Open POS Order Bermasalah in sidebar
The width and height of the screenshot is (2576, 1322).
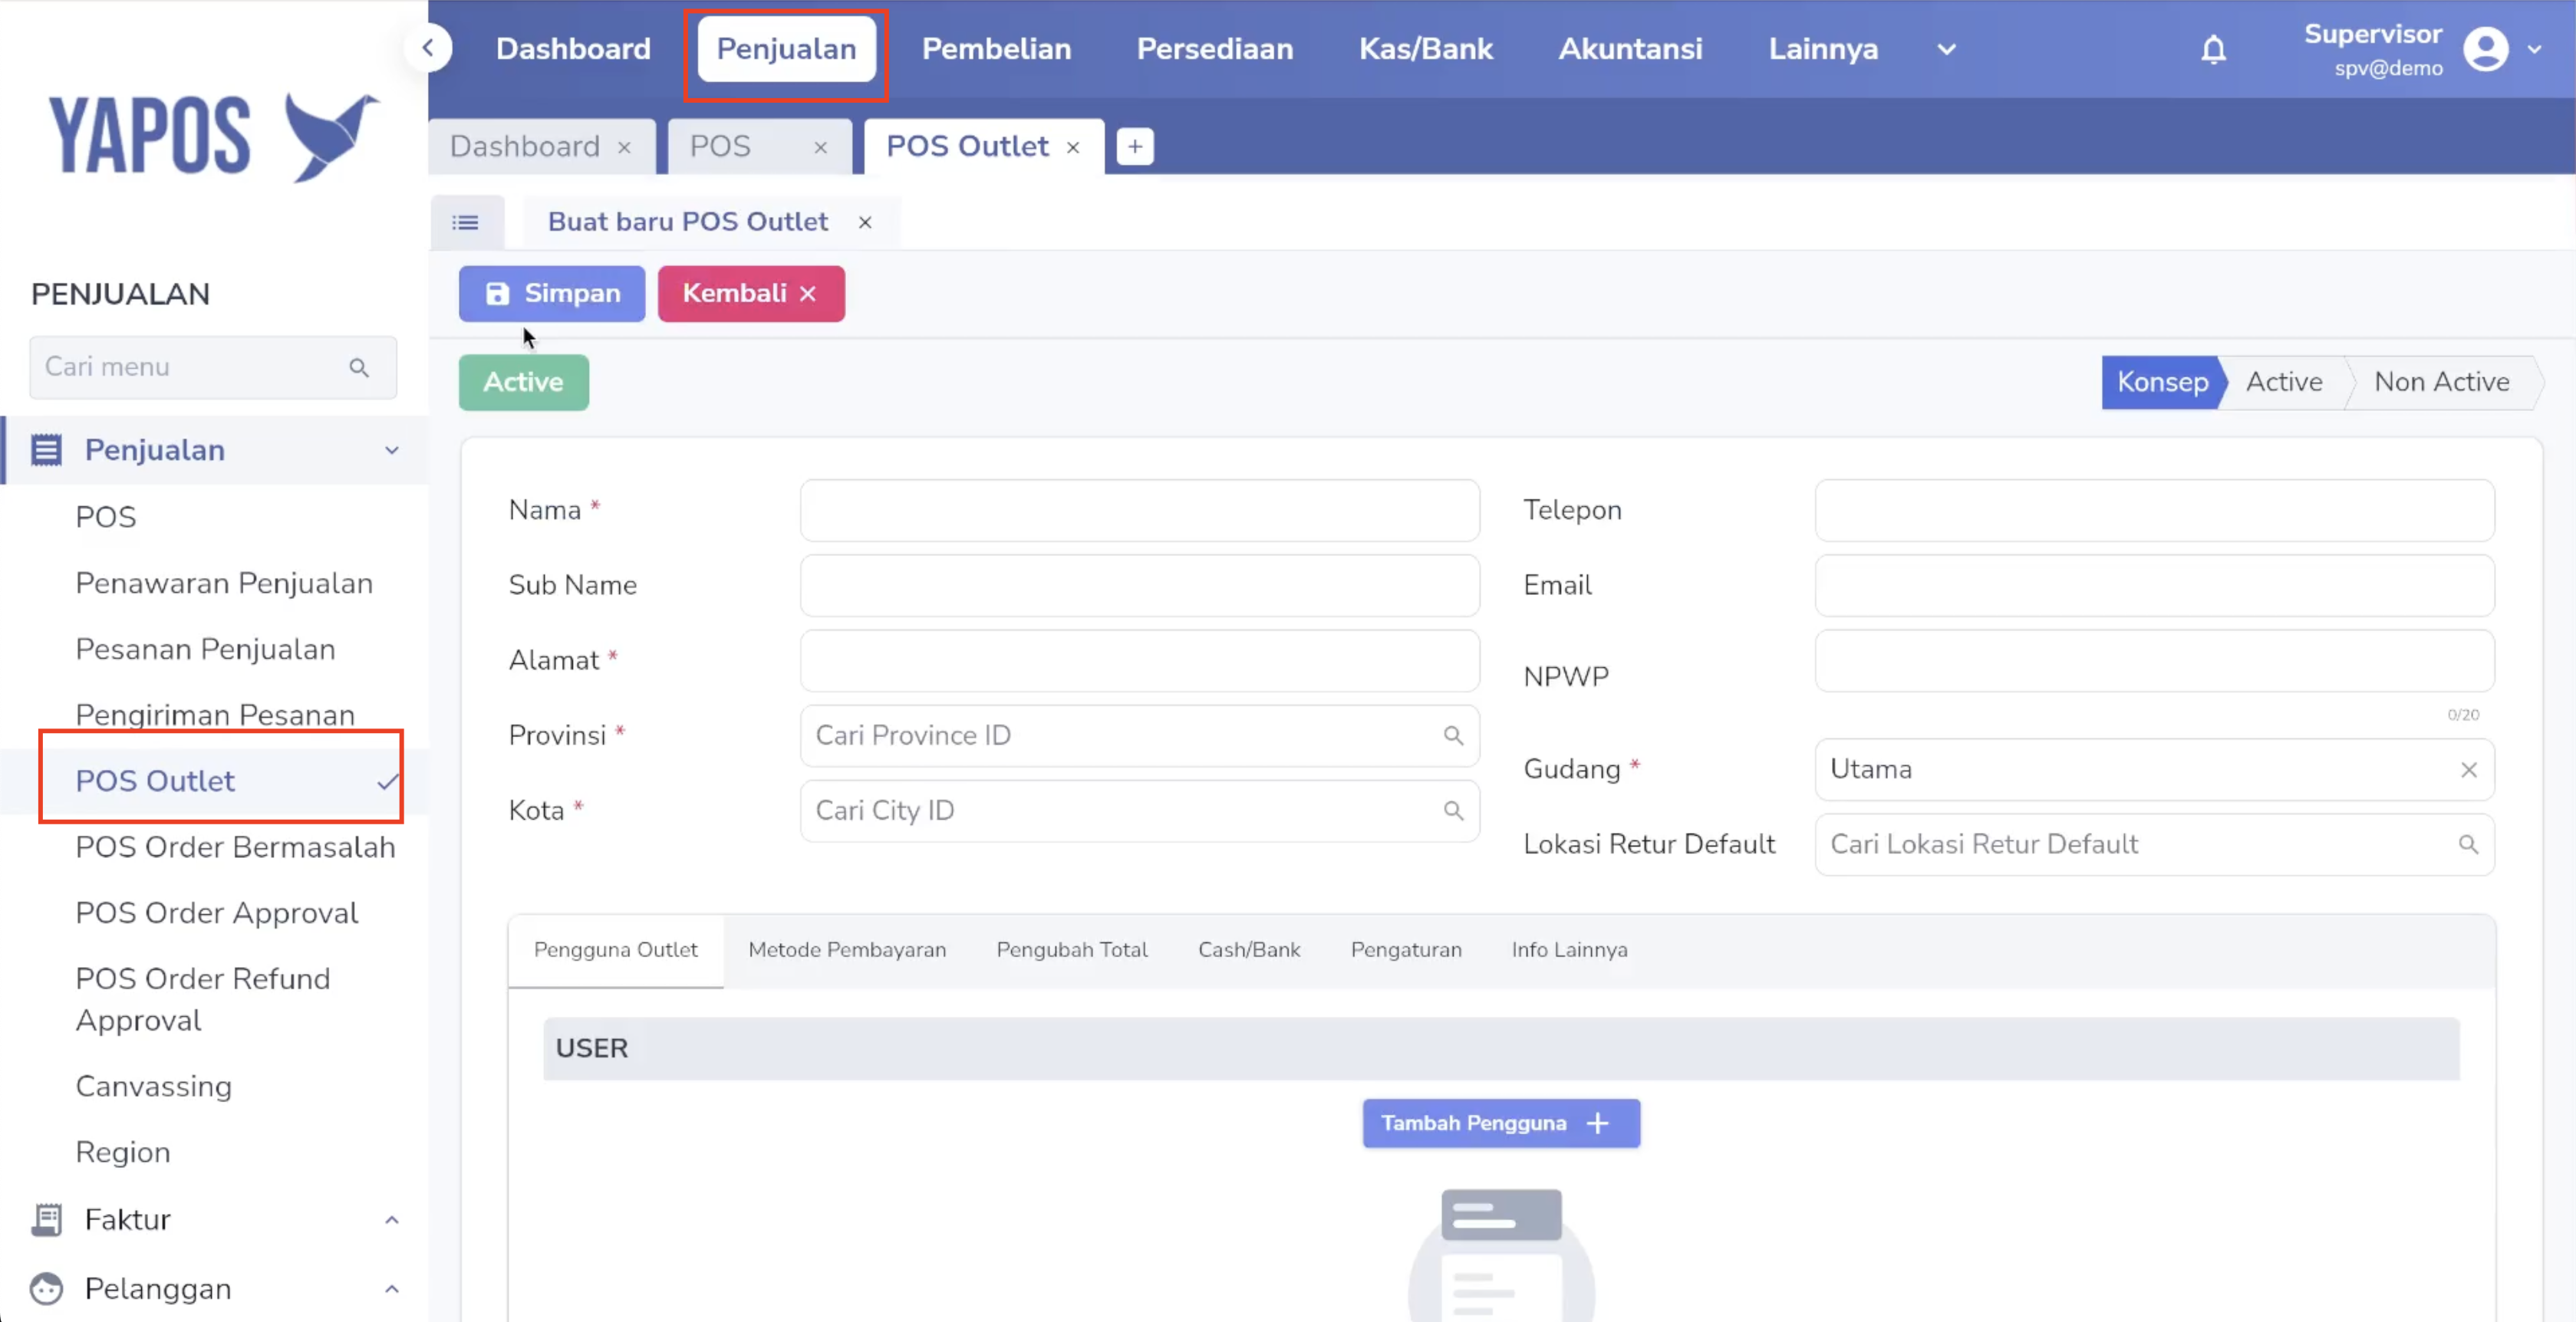point(235,847)
